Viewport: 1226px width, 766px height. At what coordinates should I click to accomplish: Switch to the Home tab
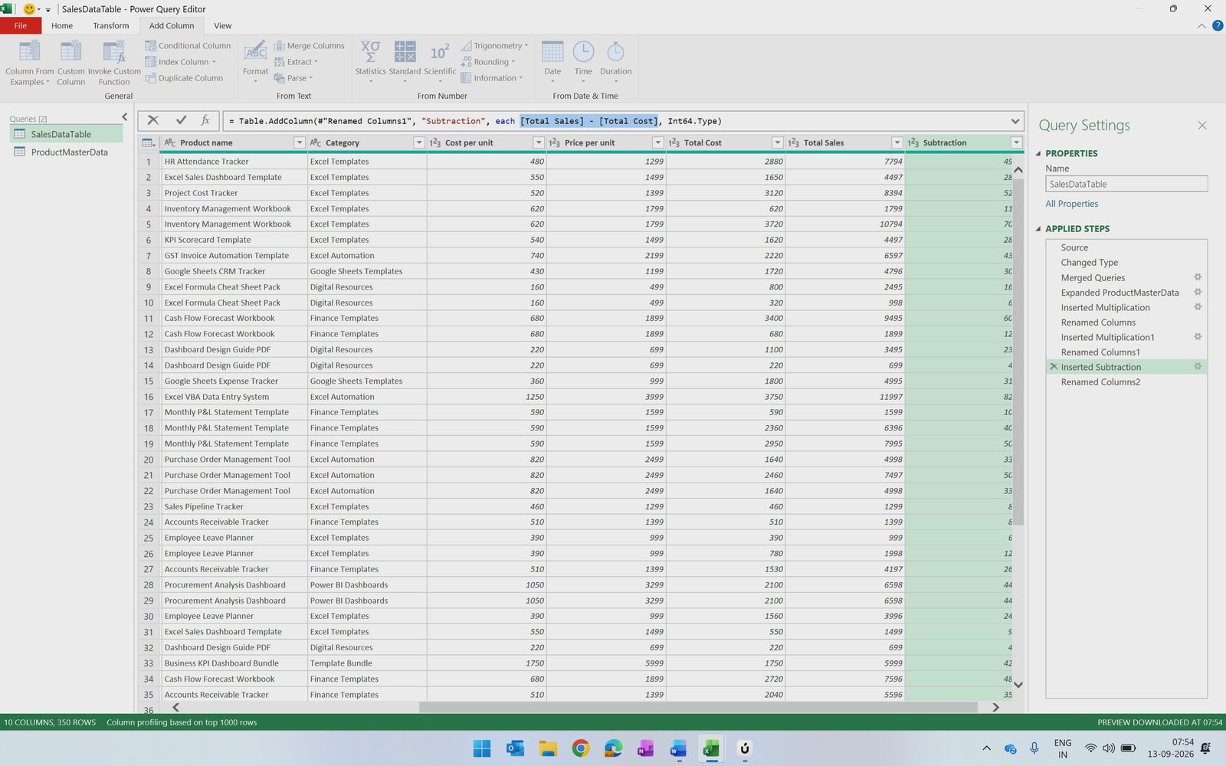62,25
